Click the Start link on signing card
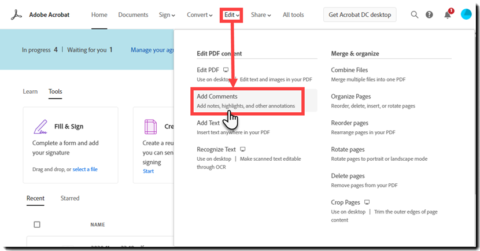Image resolution: width=480 pixels, height=251 pixels. pyautogui.click(x=148, y=171)
